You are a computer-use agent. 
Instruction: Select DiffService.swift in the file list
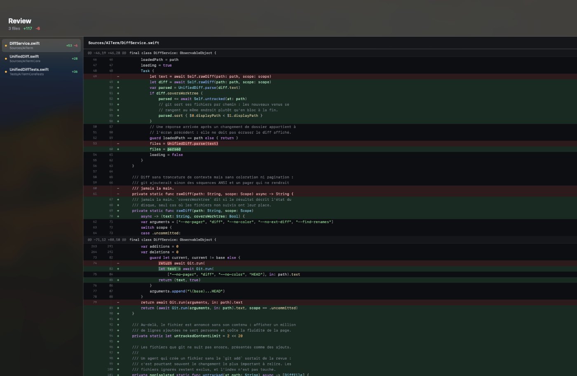click(x=41, y=45)
